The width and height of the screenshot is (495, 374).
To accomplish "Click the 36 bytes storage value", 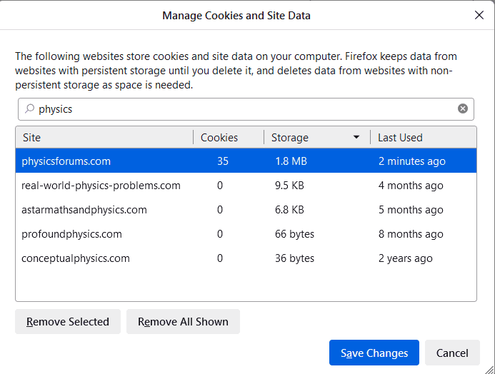I will click(294, 258).
